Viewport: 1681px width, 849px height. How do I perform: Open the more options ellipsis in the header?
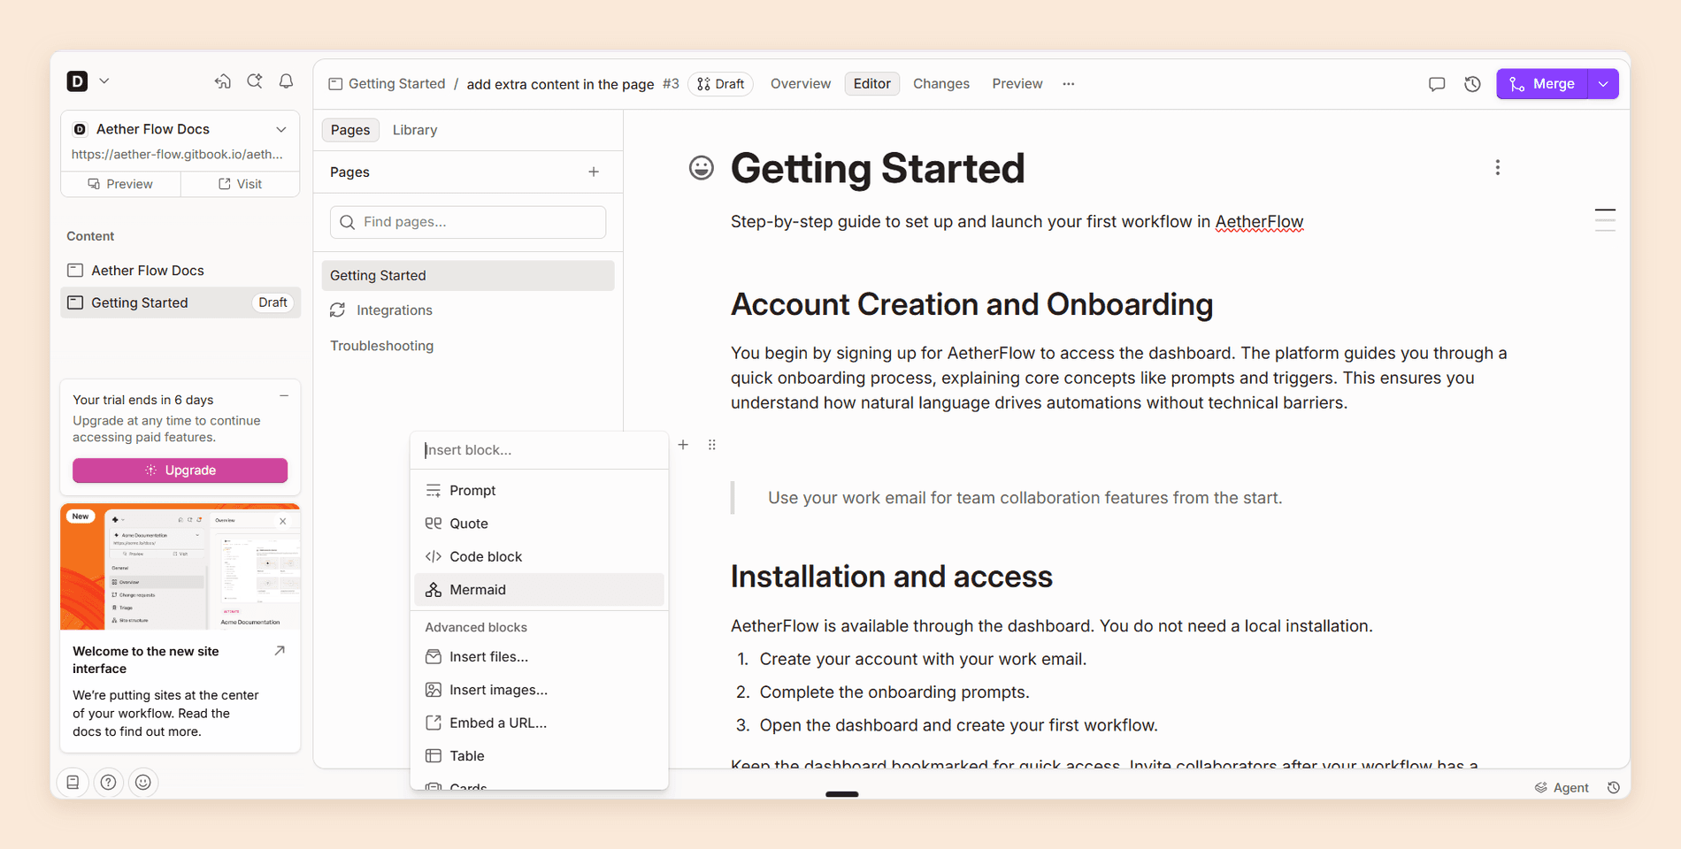pyautogui.click(x=1069, y=84)
